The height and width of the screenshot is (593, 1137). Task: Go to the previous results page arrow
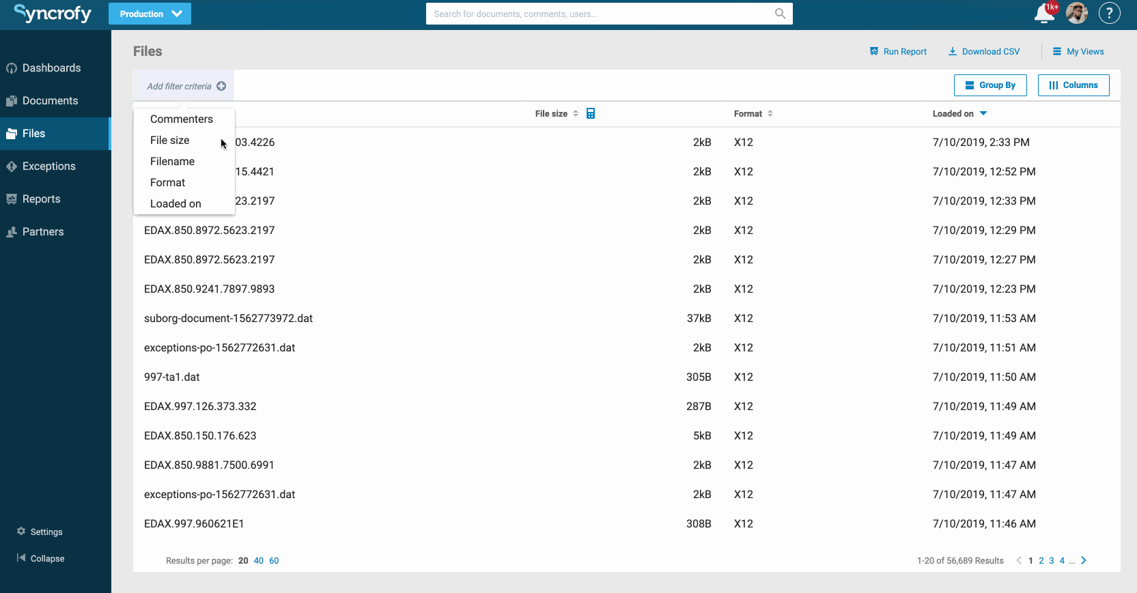1019,560
